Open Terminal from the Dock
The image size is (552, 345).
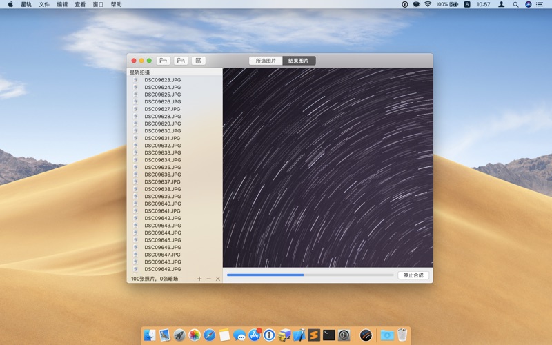(x=329, y=335)
